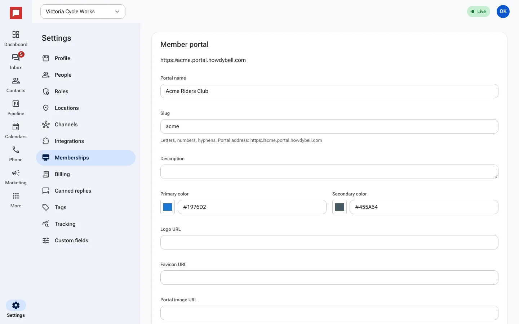This screenshot has height=324, width=519.
Task: Show more apps via the More grid icon
Action: (16, 196)
